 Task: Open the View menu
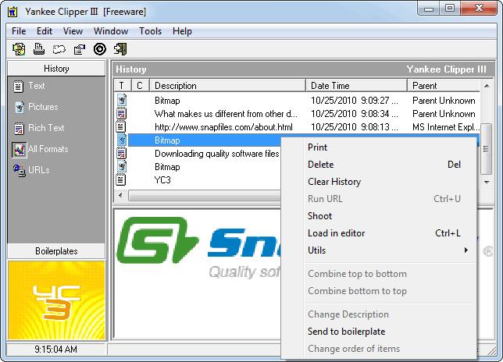(x=73, y=31)
